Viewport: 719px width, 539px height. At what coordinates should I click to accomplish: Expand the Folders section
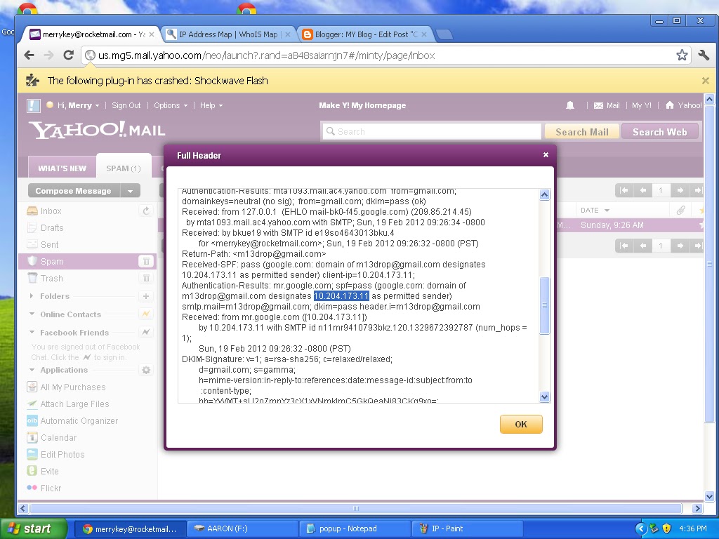[31, 296]
